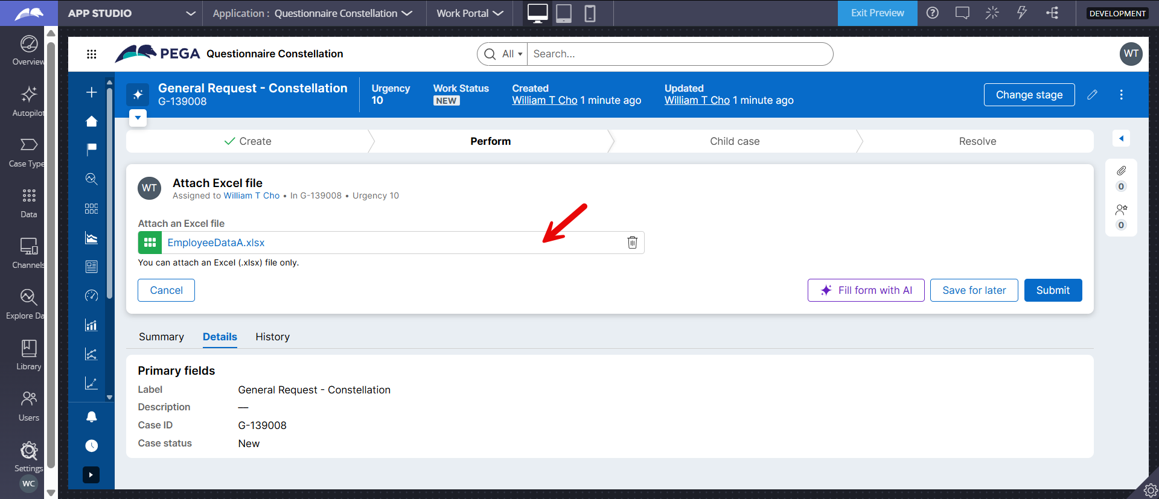
Task: Open the Library section
Action: [28, 355]
